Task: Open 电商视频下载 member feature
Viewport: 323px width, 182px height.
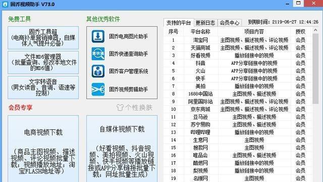Action: 43,149
